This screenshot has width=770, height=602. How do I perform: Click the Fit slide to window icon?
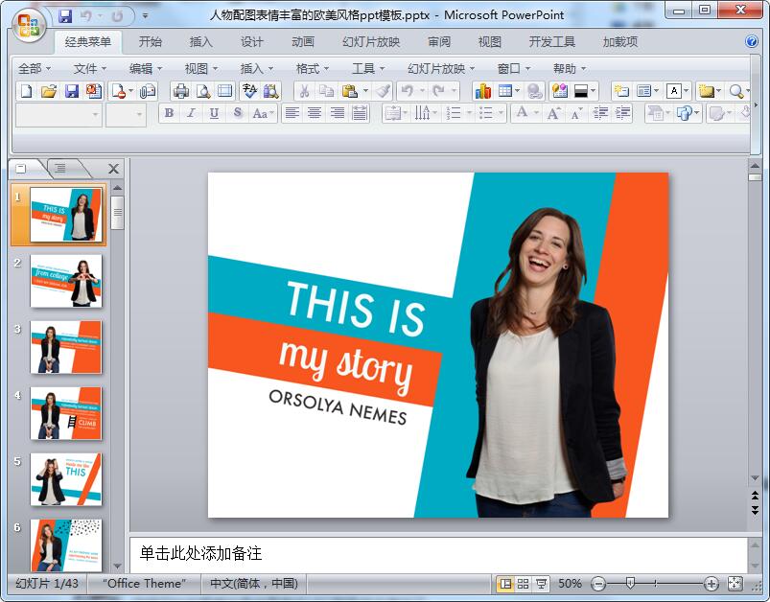coord(735,584)
